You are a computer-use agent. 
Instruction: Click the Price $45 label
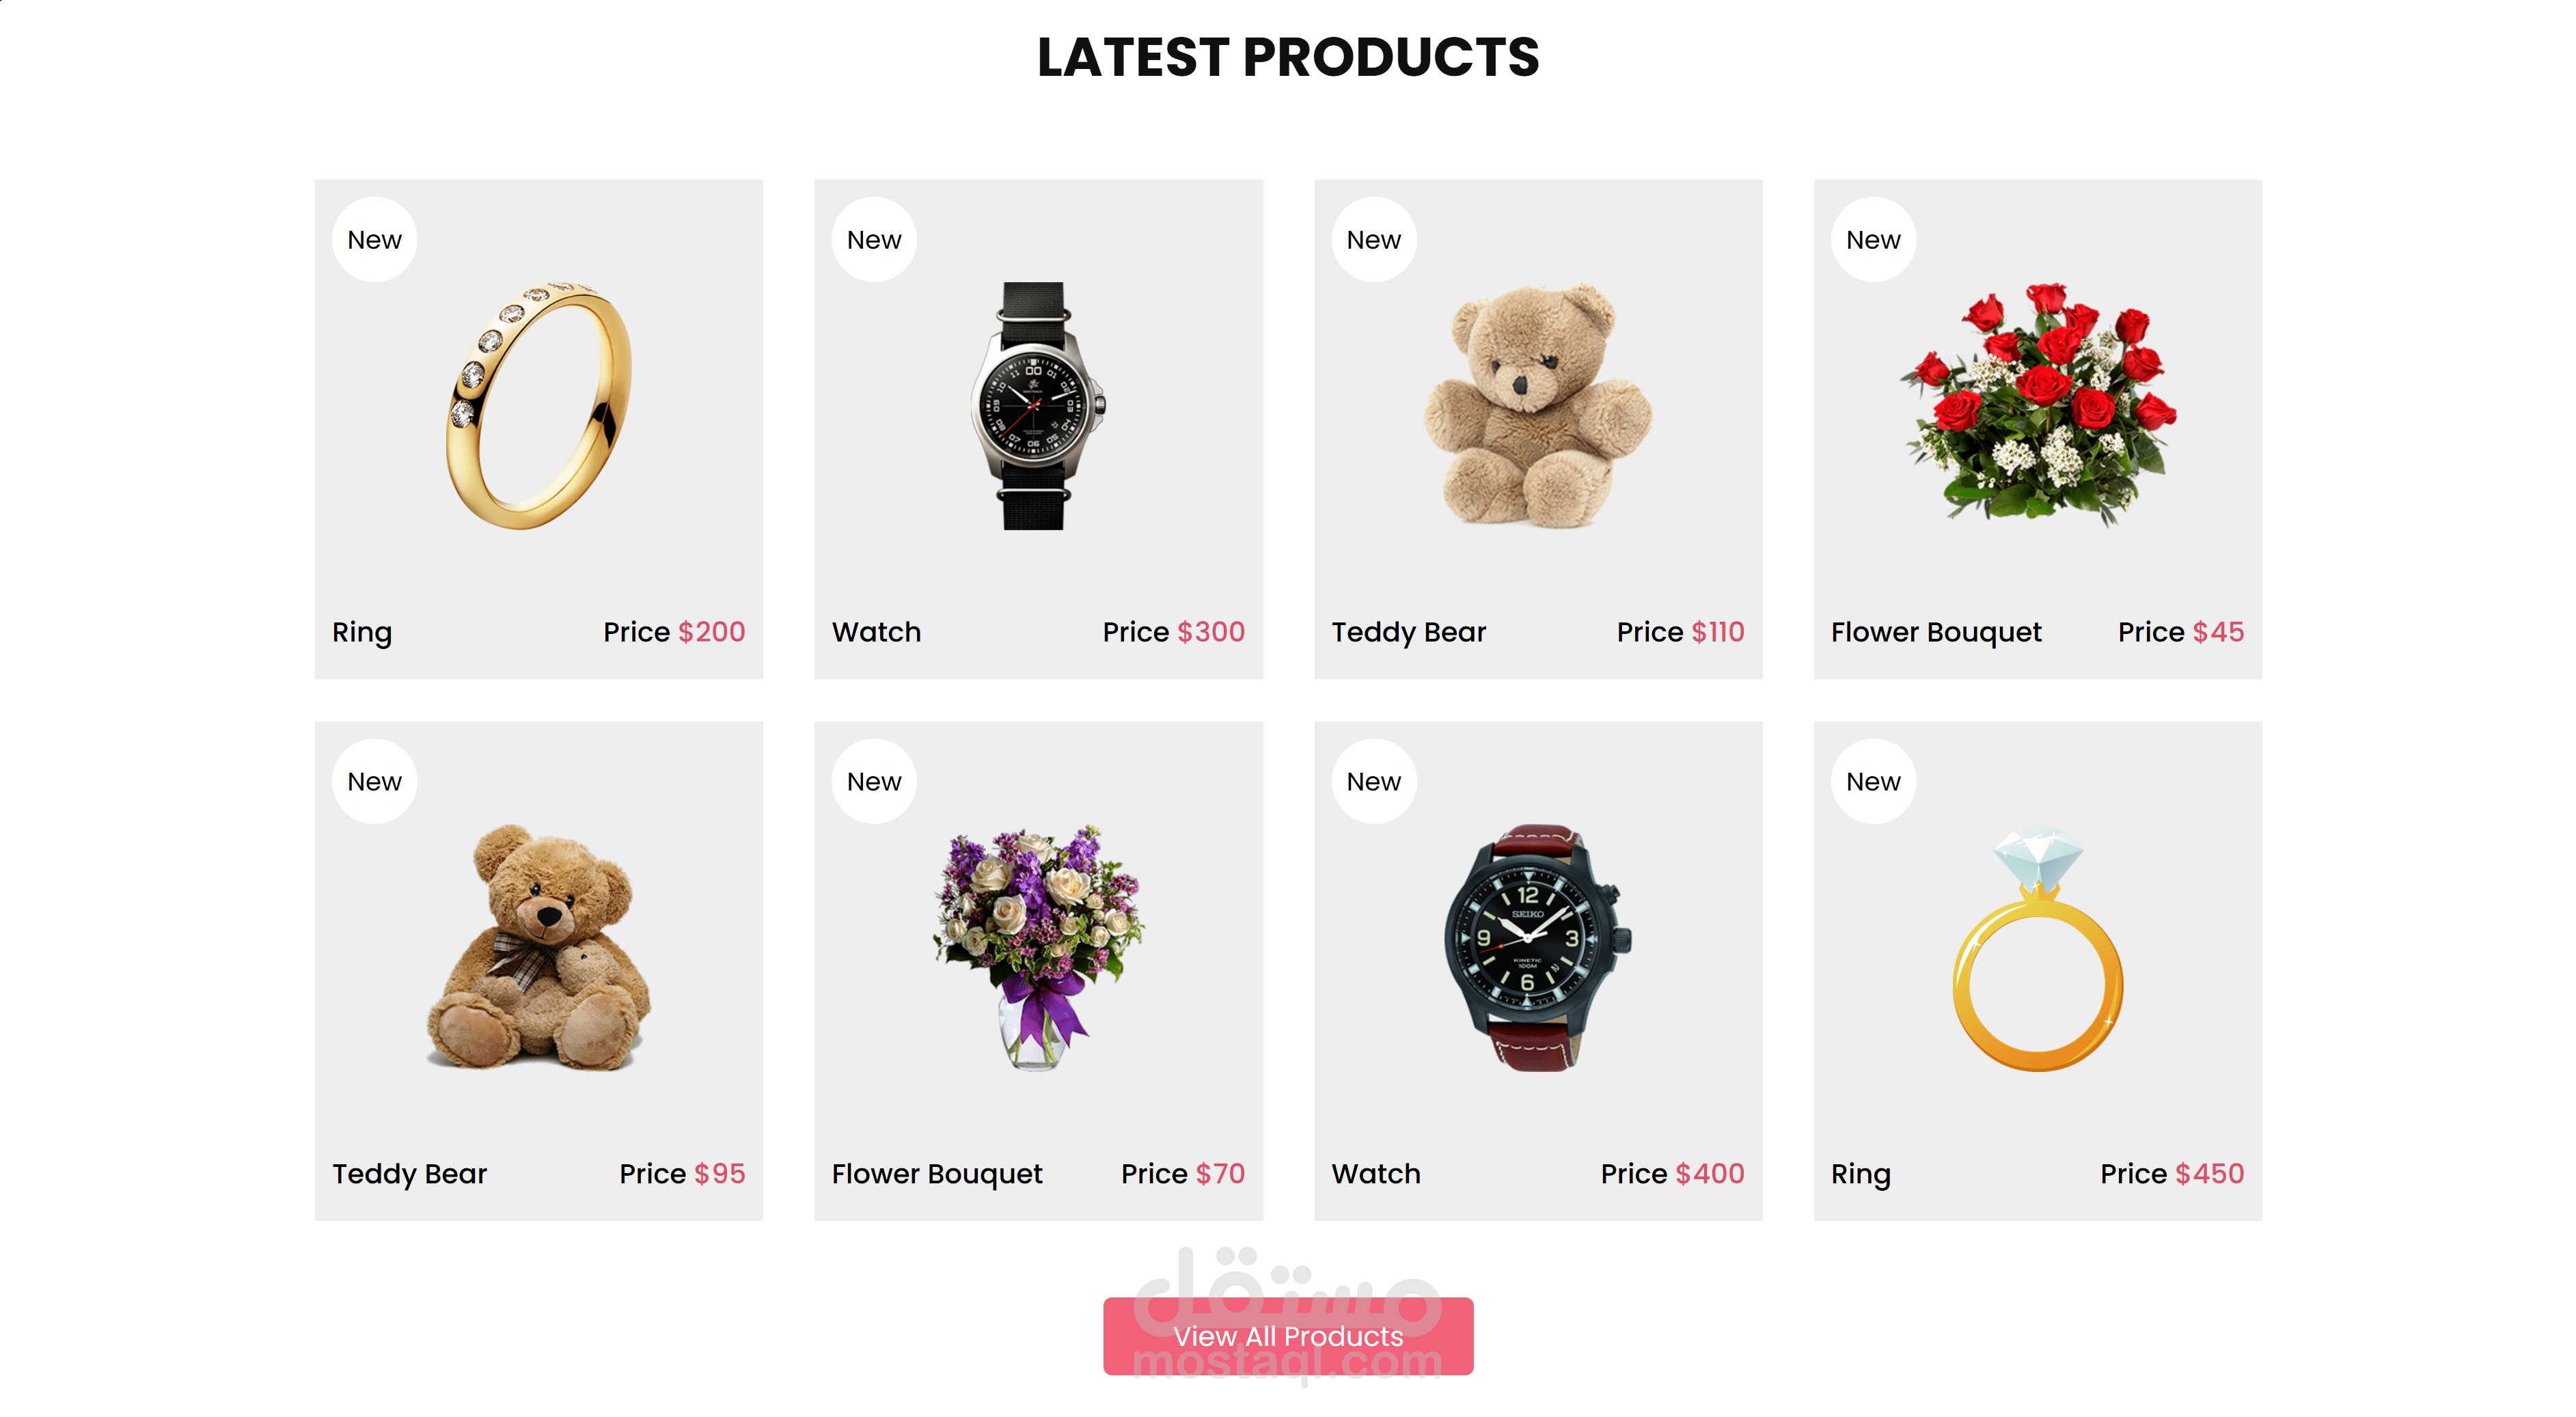click(x=2180, y=632)
